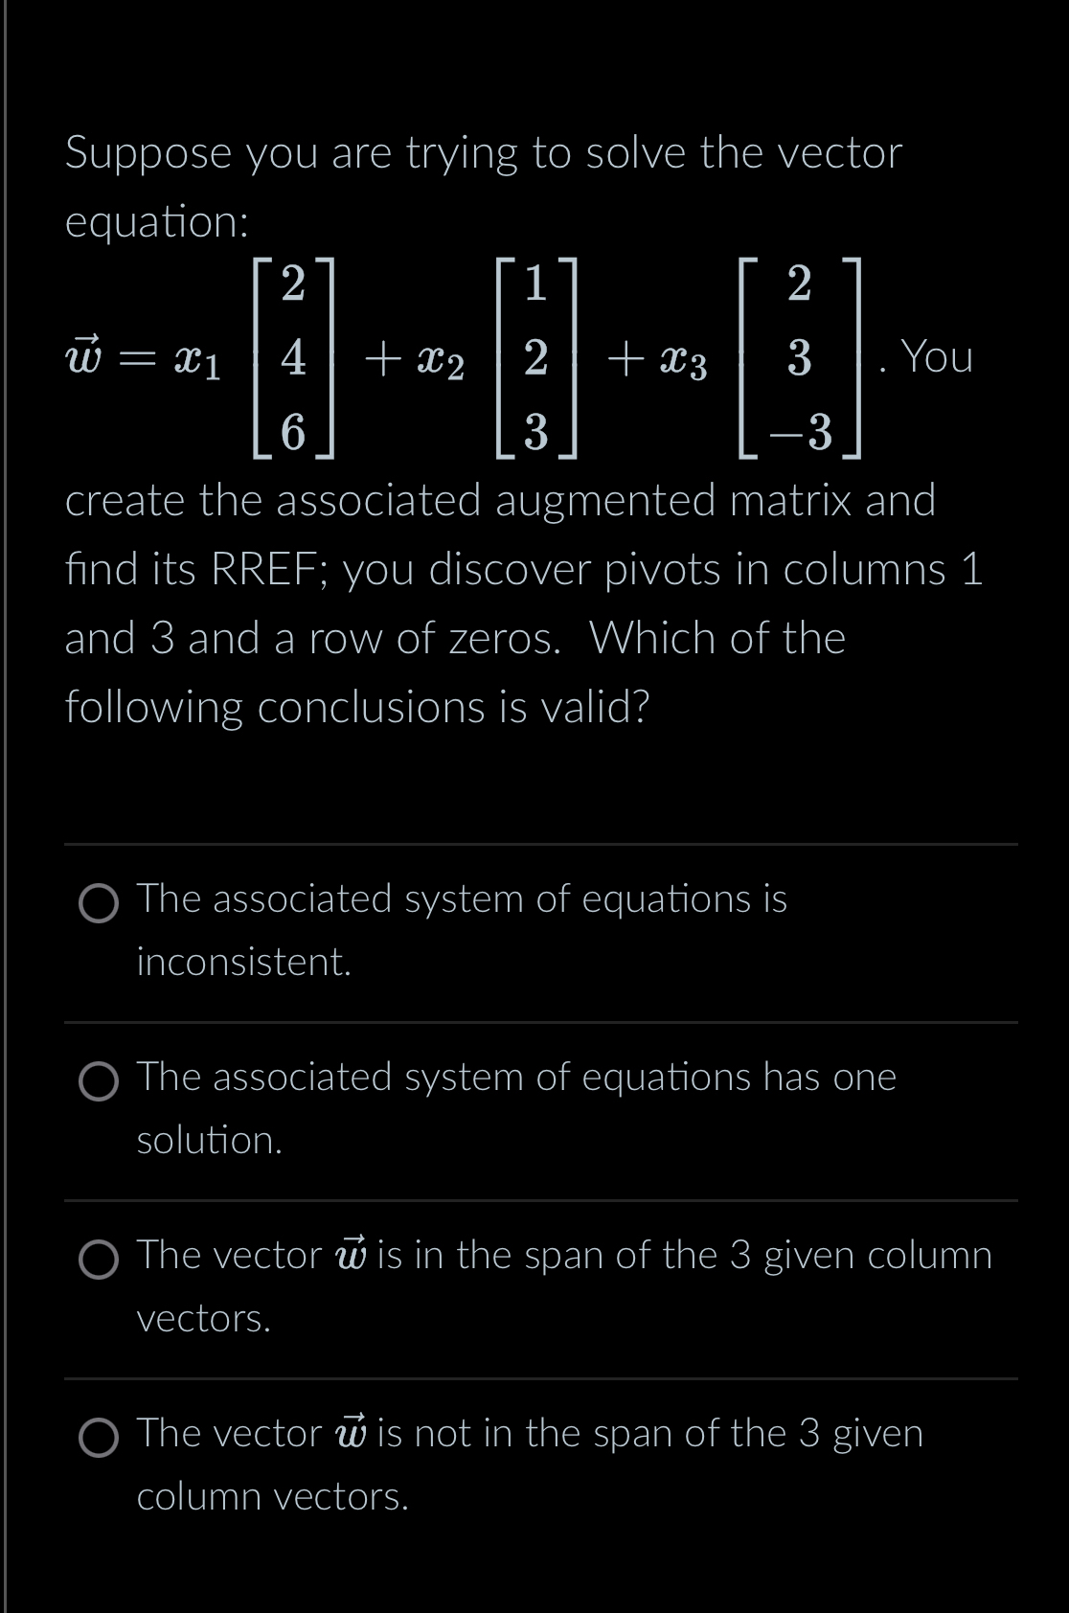Screen dimensions: 1069x1613
Task: Choose the option stating w is in the span
Action: [x=99, y=1260]
